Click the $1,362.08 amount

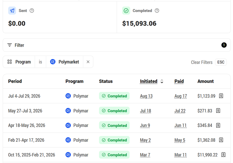(x=206, y=140)
